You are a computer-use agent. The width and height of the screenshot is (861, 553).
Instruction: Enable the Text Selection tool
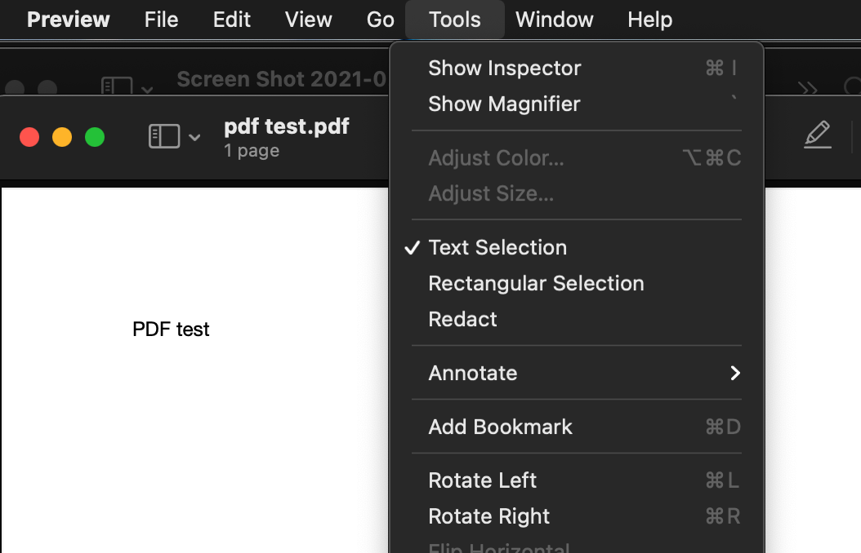(x=497, y=247)
